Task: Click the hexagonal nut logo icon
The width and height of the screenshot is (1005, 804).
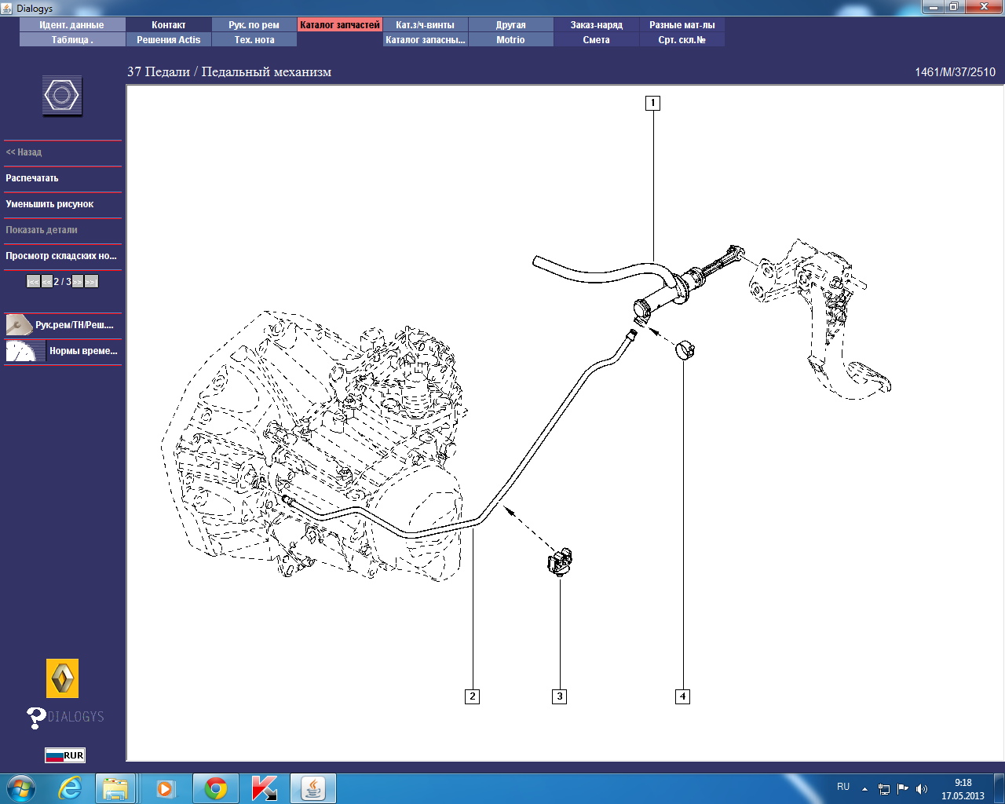Action: click(x=62, y=96)
